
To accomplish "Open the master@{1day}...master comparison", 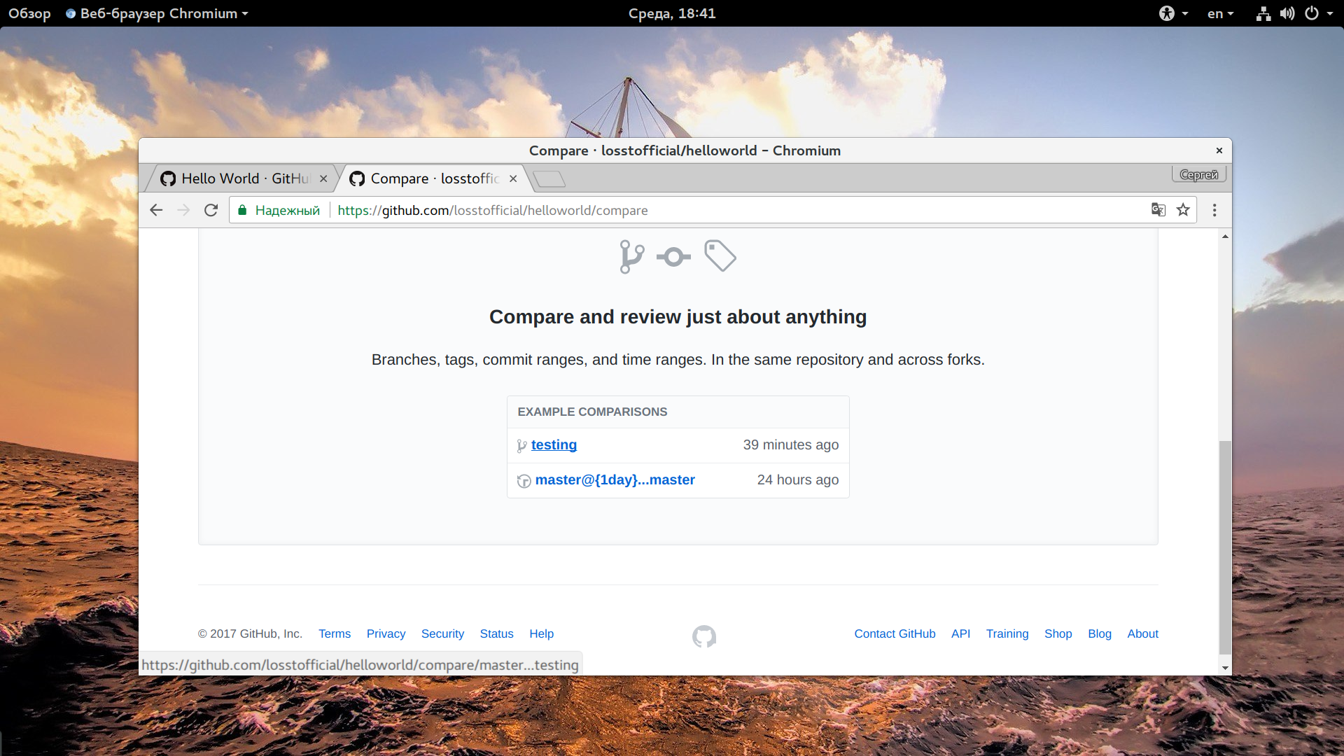I will click(x=615, y=479).
